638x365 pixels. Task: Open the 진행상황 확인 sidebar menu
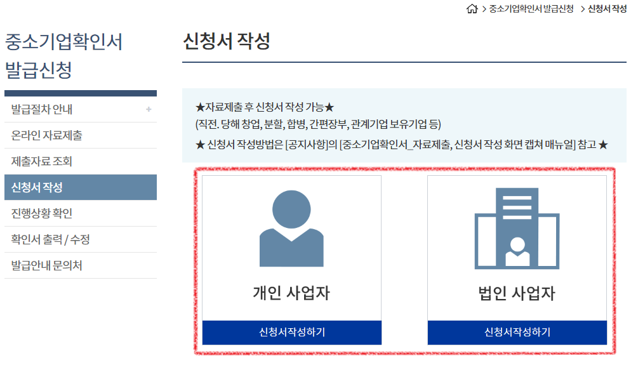click(81, 213)
